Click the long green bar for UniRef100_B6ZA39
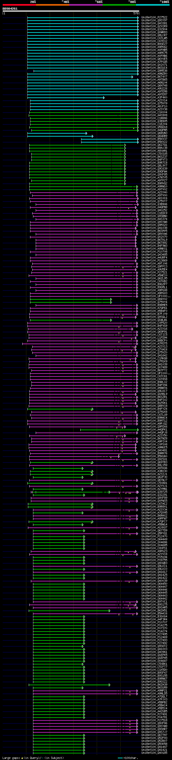Screen dimensions: 172x760 click(x=70, y=685)
